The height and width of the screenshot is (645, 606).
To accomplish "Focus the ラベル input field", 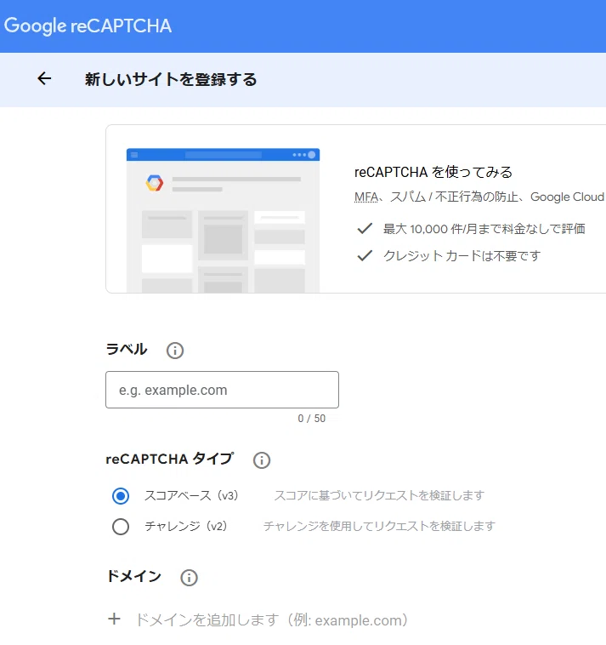I will click(223, 390).
